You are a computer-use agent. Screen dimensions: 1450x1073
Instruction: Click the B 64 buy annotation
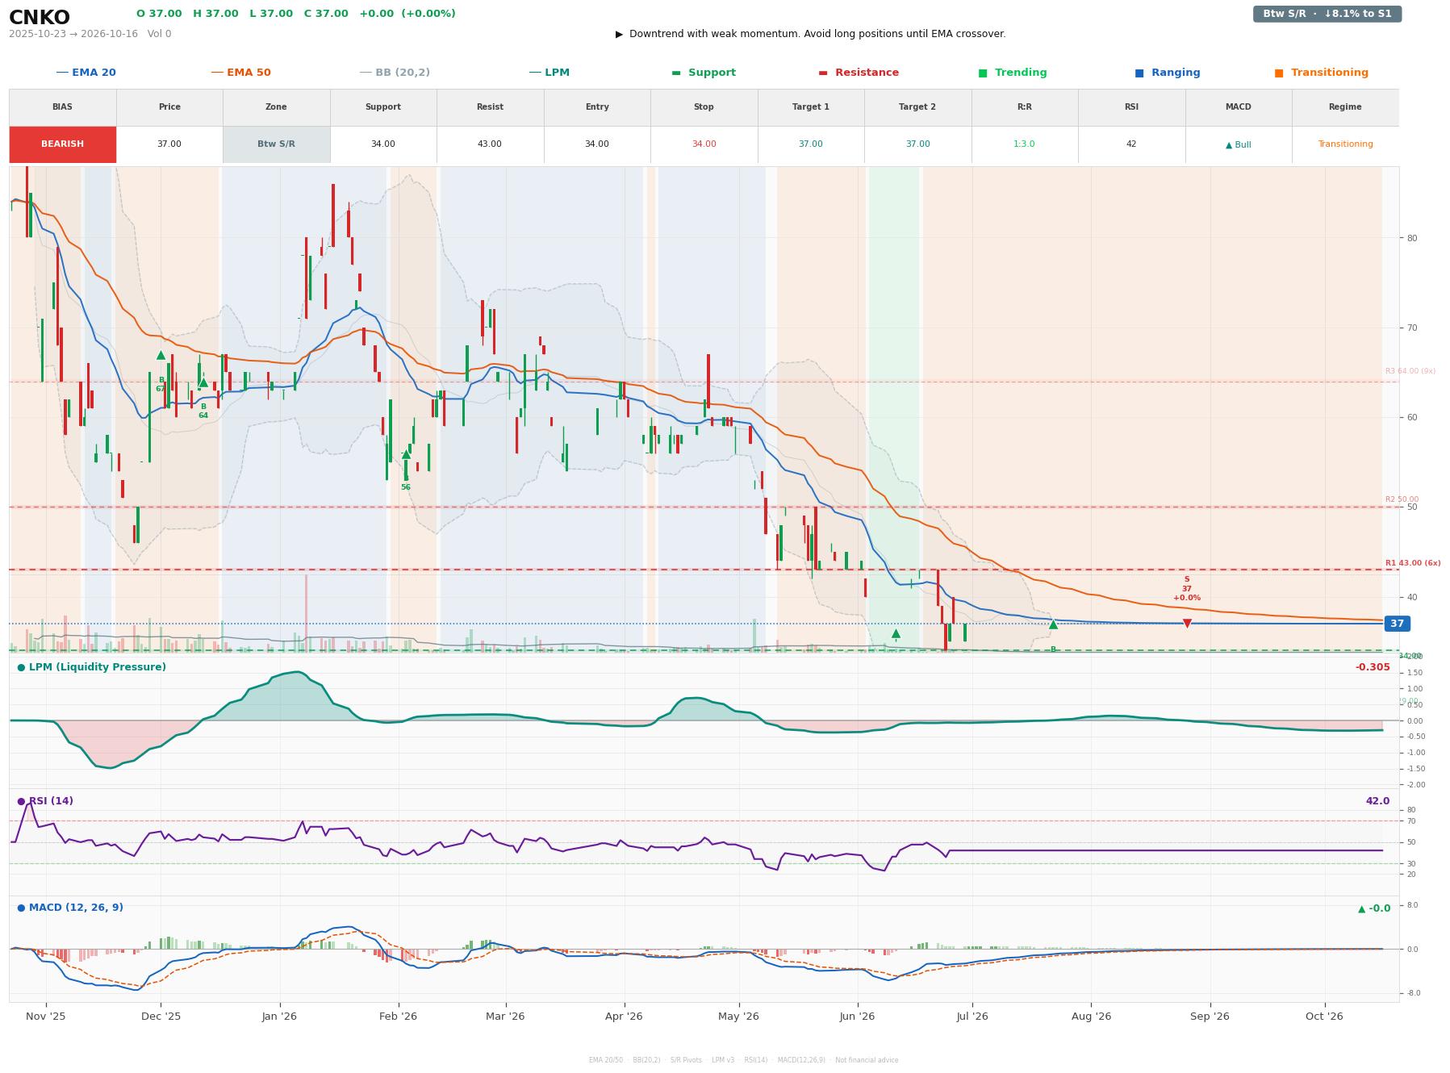point(203,411)
